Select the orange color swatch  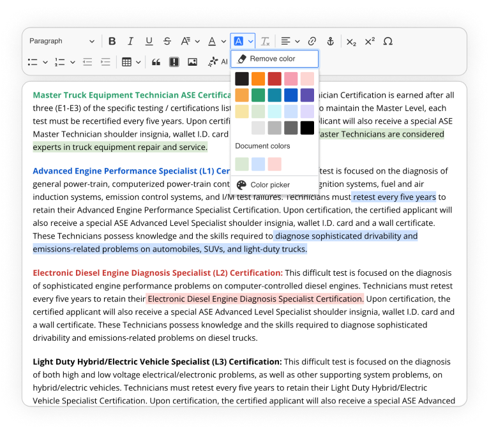258,79
